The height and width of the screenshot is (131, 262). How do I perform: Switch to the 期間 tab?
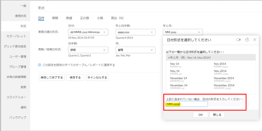[x=55, y=18]
